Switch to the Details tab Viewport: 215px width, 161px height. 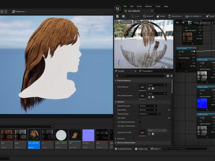121,71
